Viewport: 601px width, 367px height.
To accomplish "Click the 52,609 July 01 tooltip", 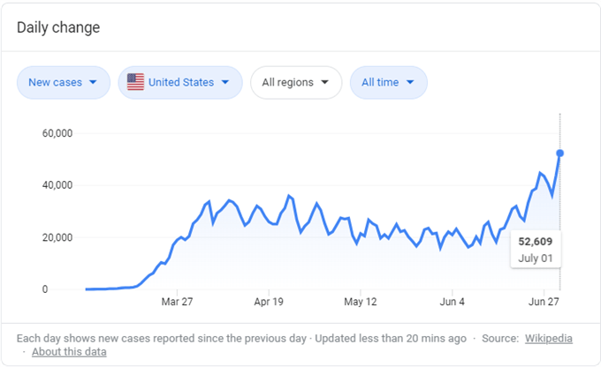I will 536,250.
